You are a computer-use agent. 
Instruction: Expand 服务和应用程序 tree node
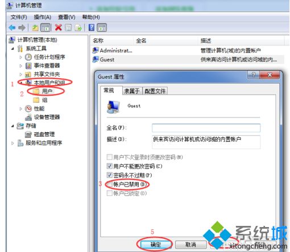tap(13, 143)
